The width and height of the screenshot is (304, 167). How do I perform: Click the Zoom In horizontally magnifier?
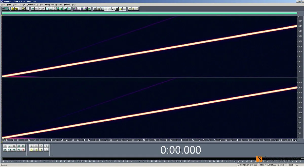pos(31,146)
